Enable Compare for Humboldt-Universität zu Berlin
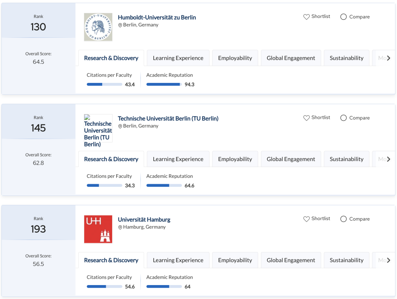Viewport: 397px width, 299px height. (343, 17)
